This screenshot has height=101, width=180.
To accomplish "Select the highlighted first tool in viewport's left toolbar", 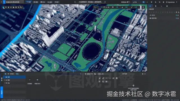I will tap(3, 7).
